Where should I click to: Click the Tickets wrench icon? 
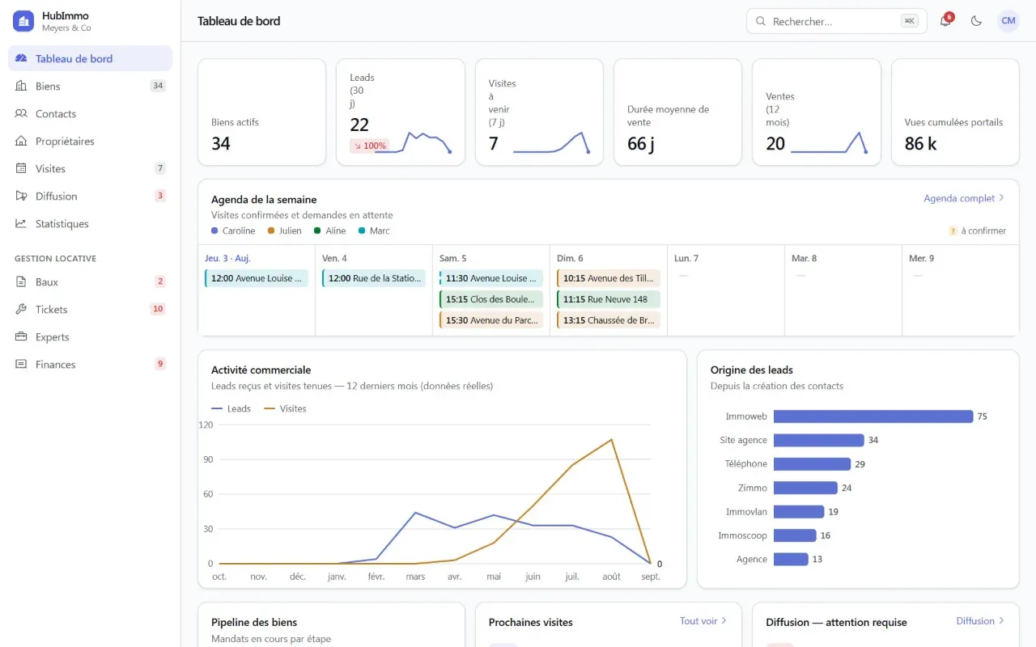[21, 309]
